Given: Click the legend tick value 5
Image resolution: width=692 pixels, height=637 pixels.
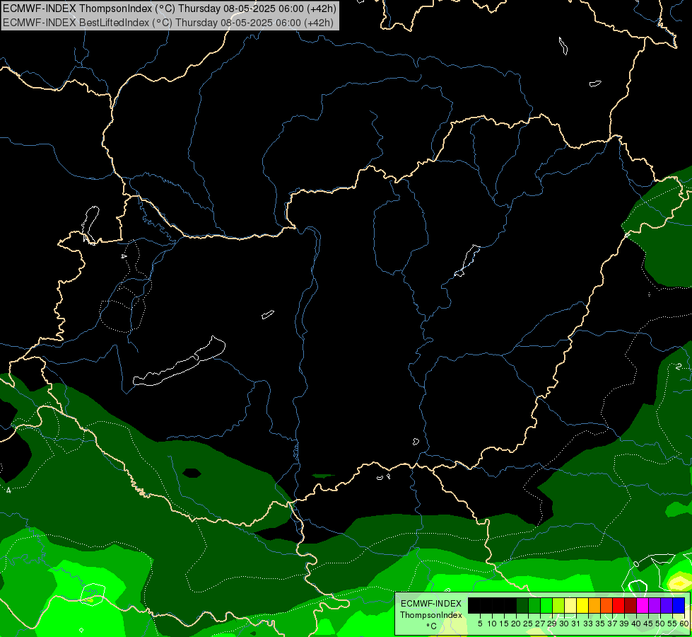Looking at the screenshot, I should click(480, 624).
